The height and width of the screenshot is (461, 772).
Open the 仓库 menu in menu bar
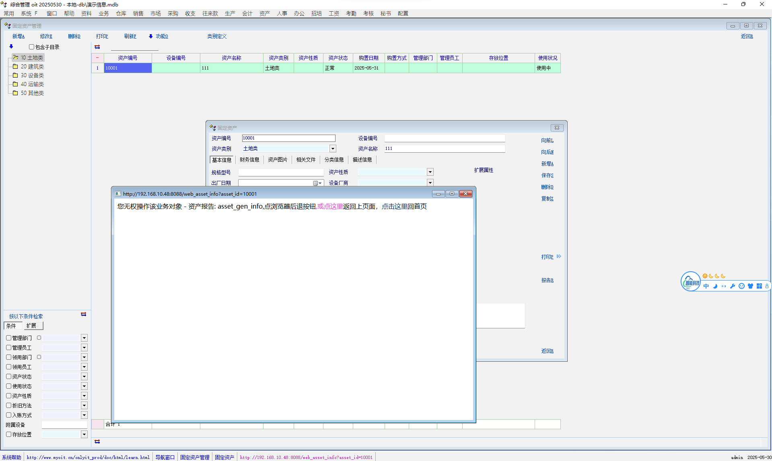(x=121, y=13)
